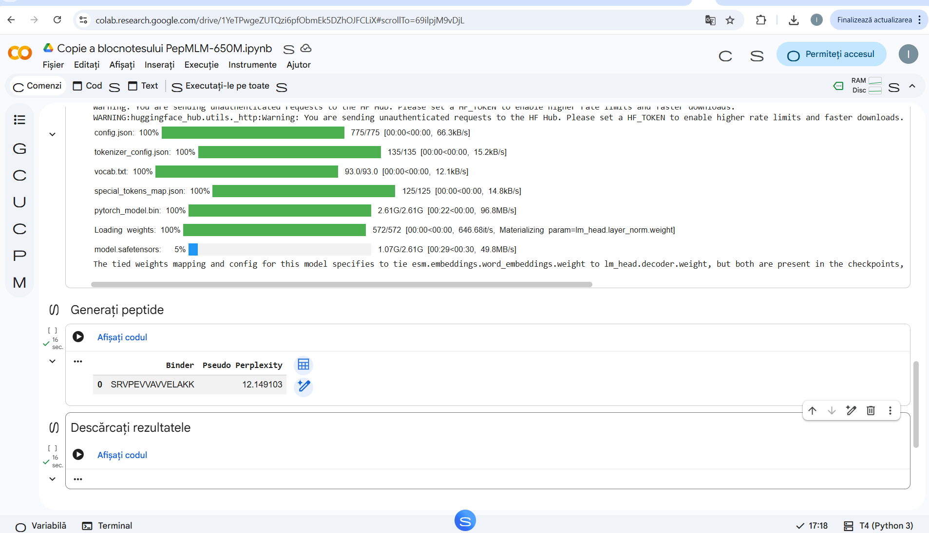Screen dimensions: 929x533
Task: Go back in browser history
Action: [11, 20]
